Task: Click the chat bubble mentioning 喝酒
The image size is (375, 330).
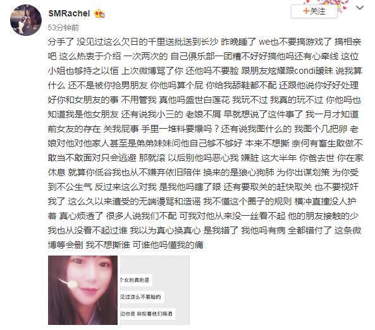Action: pyautogui.click(x=147, y=314)
